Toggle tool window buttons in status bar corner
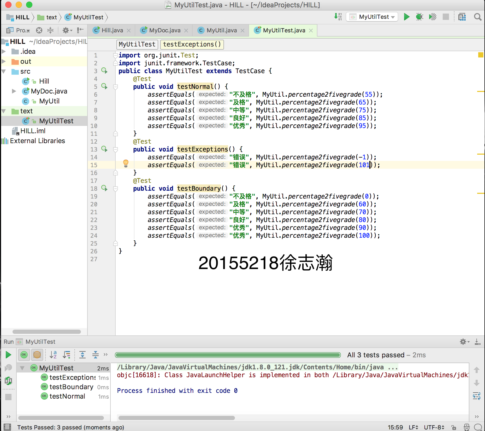 [7, 427]
